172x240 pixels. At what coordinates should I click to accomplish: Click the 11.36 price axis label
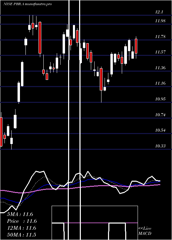[160, 68]
